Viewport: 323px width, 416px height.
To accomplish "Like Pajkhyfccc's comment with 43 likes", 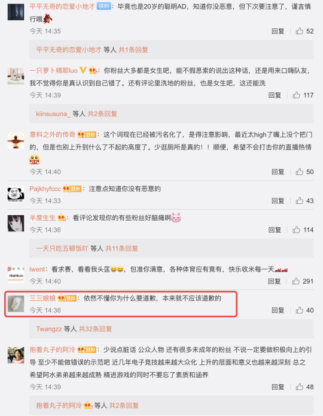I will tap(300, 201).
